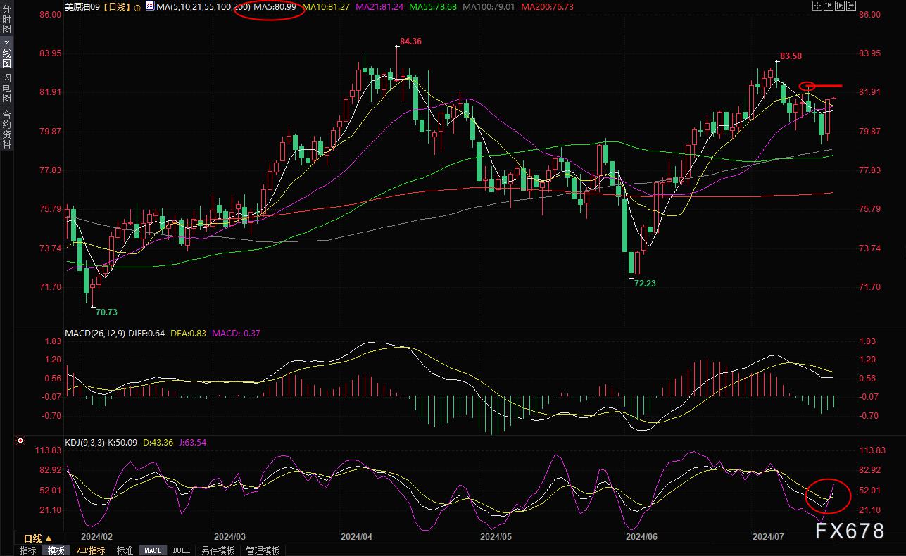Click the jump-to-start chart icon
Image resolution: width=906 pixels, height=556 pixels.
click(829, 6)
